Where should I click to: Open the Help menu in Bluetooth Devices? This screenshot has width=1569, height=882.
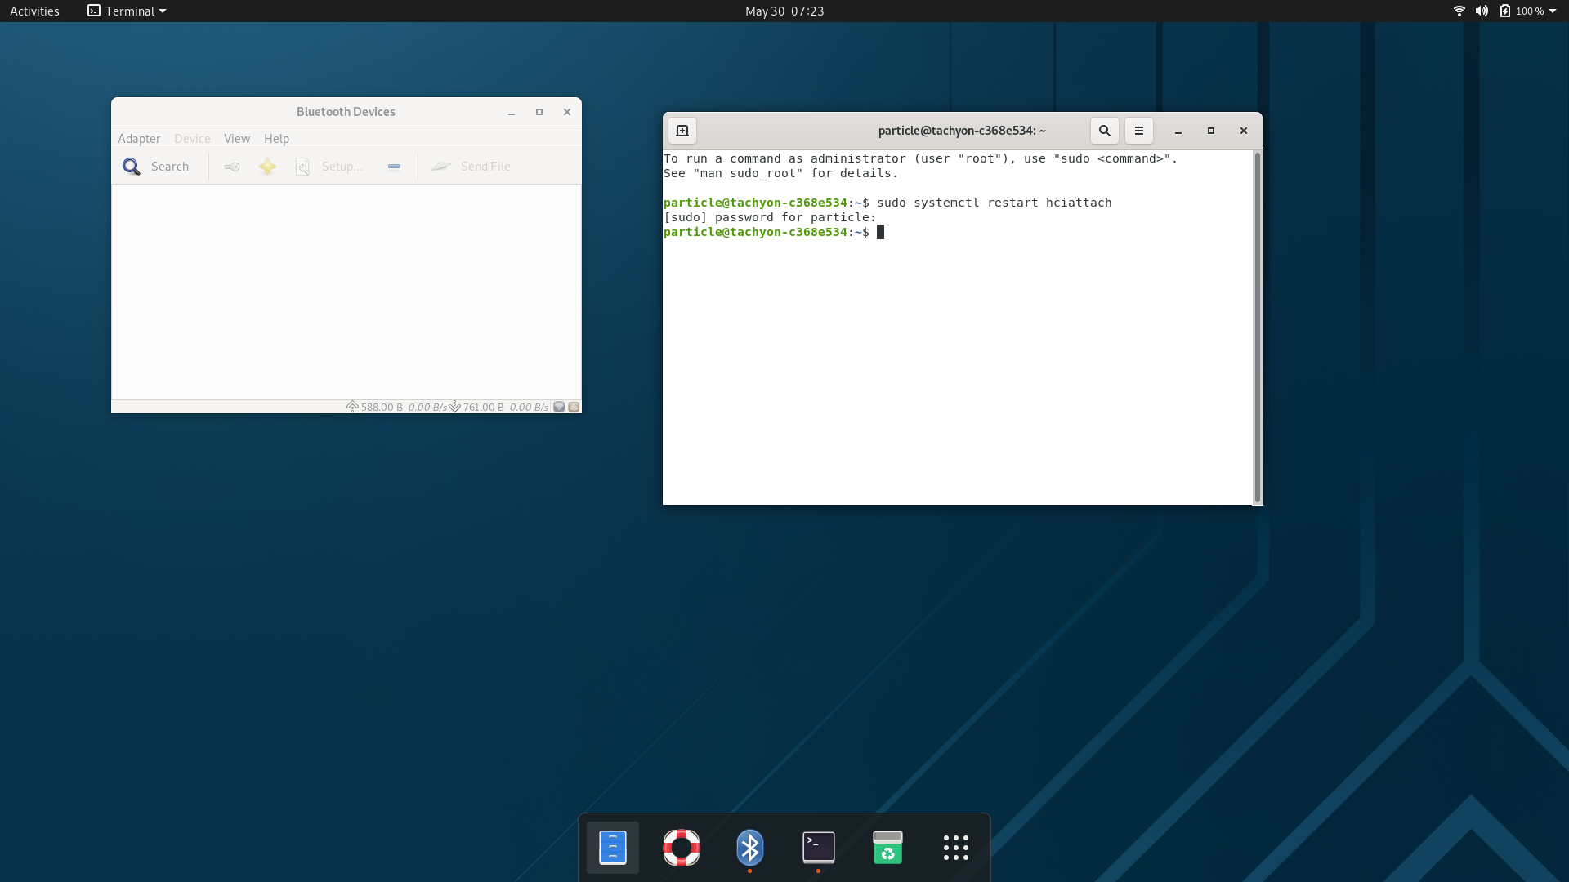click(276, 139)
